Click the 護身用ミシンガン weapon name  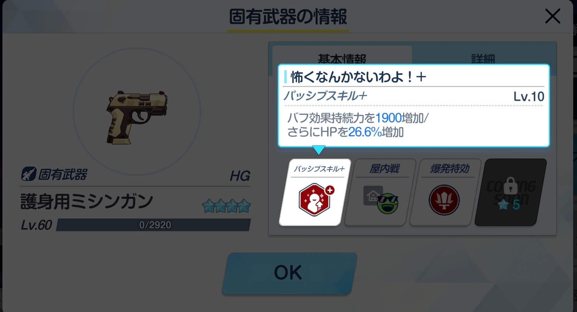click(x=87, y=202)
